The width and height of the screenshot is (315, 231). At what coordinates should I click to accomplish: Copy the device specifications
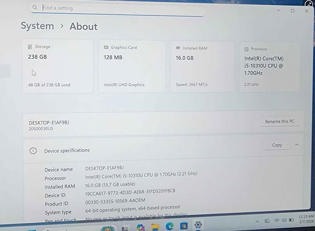[277, 145]
